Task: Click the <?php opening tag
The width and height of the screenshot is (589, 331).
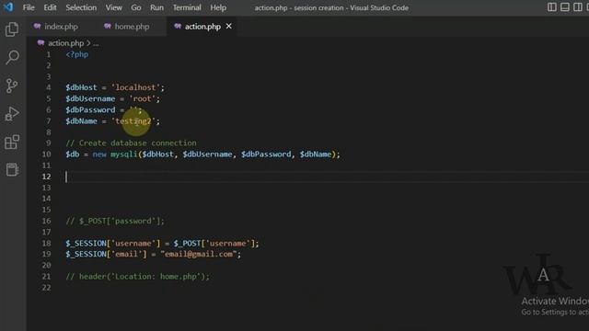Action: click(x=77, y=54)
